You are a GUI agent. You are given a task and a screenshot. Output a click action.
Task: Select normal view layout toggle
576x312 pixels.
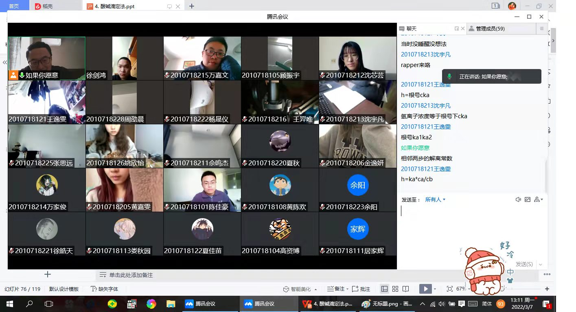coord(384,289)
